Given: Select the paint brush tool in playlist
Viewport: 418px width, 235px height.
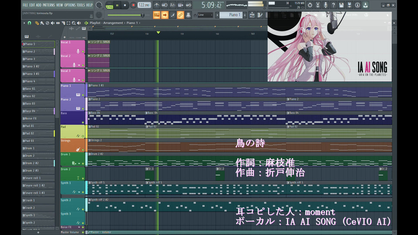Looking at the screenshot, I should 42,23.
